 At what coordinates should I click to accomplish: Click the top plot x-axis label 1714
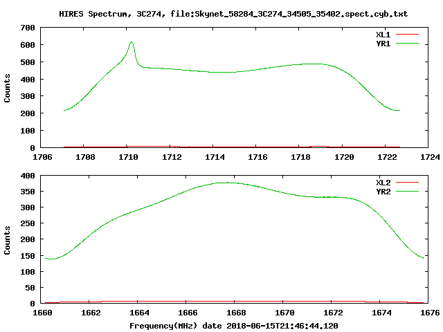coord(215,157)
